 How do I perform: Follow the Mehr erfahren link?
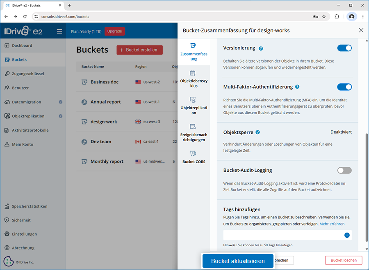(332, 224)
